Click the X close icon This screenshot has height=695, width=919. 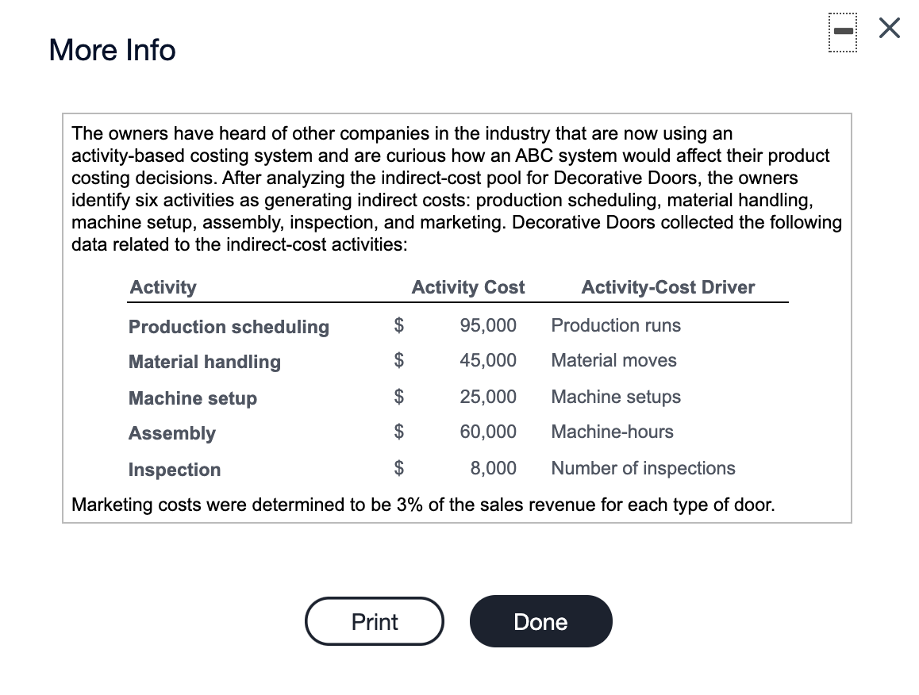[x=888, y=27]
